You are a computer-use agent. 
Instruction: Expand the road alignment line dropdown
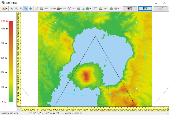55,9
